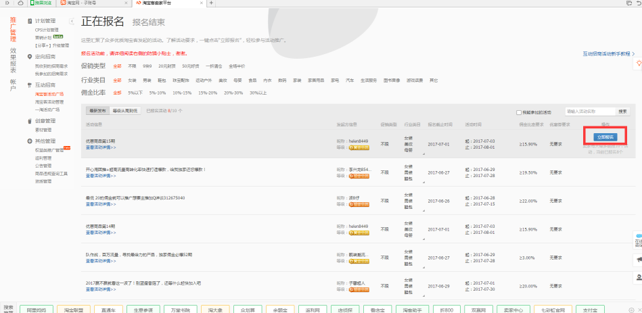The image size is (642, 313).
Task: Click the browser cloud icon in tab bar
Action: pos(20,3)
